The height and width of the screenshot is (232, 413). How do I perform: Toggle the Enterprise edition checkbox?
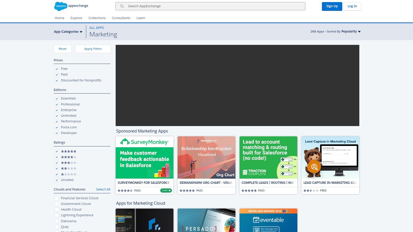coord(57,110)
